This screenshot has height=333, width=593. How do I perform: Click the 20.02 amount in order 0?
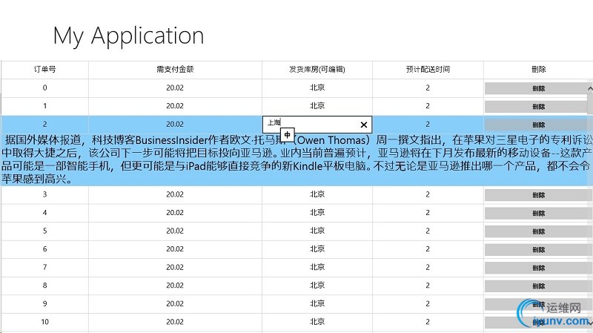[175, 88]
